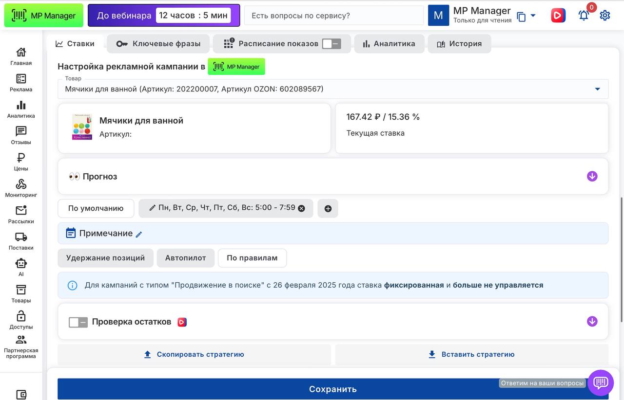The height and width of the screenshot is (400, 624).
Task: Add new schedule interval plus button
Action: [328, 208]
